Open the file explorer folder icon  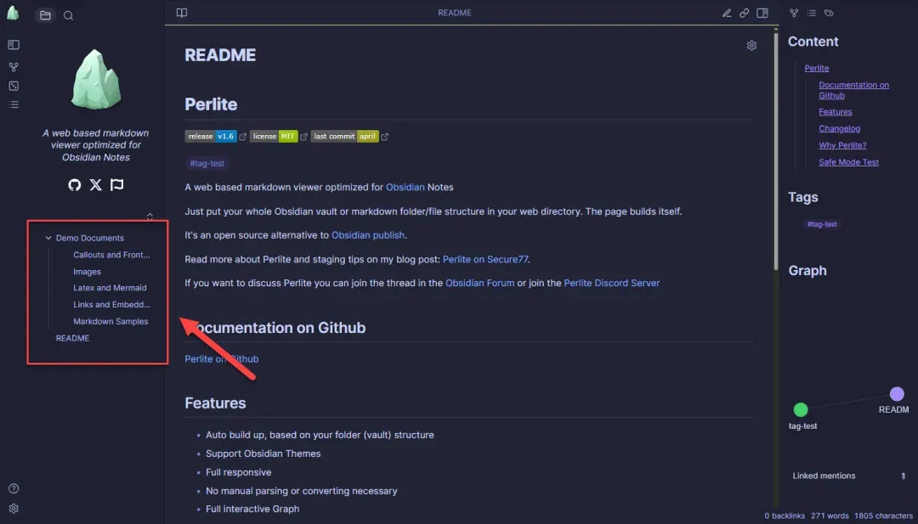pos(45,15)
